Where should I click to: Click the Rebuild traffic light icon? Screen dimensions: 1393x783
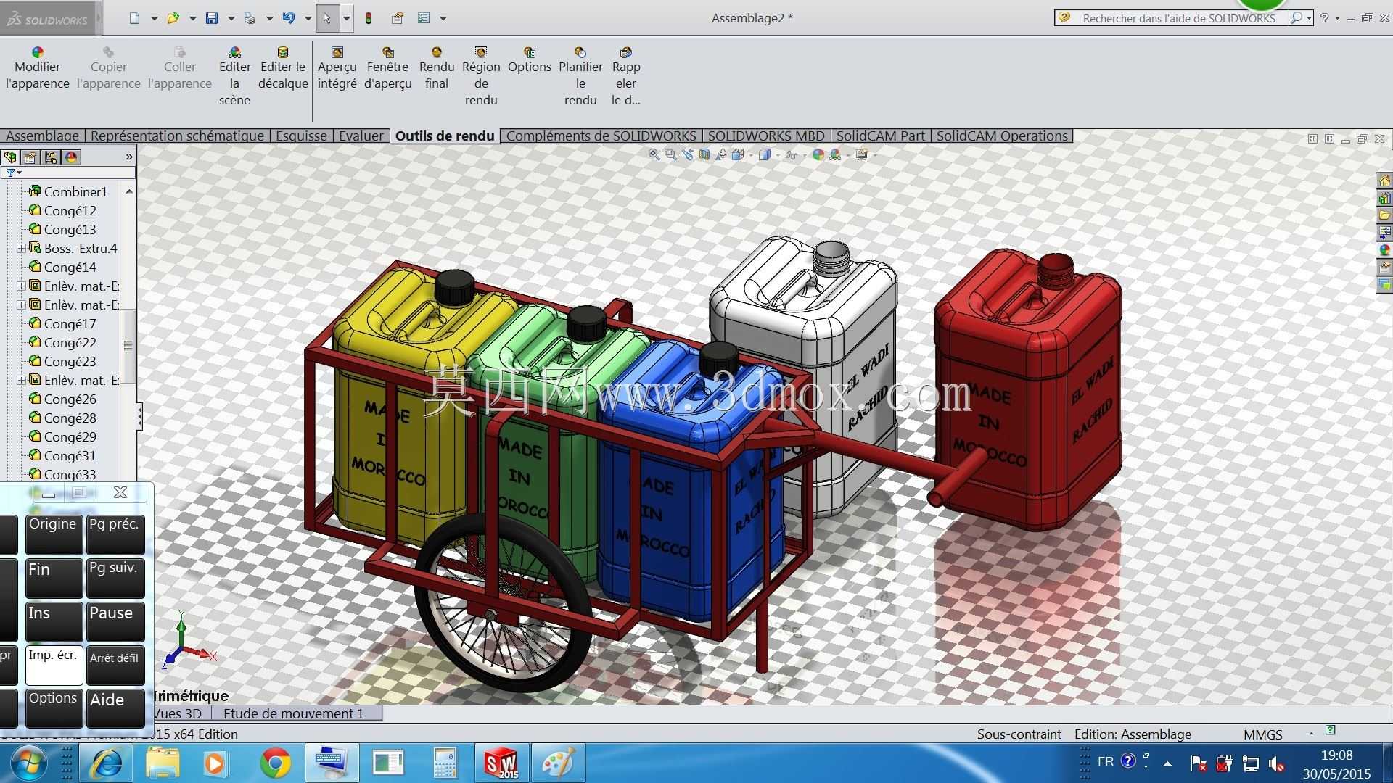(x=369, y=18)
